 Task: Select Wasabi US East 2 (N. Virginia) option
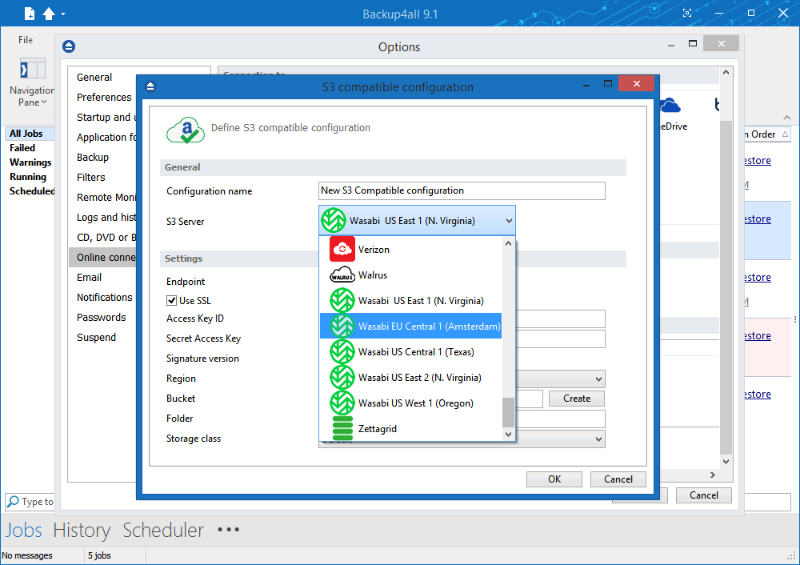click(x=410, y=377)
